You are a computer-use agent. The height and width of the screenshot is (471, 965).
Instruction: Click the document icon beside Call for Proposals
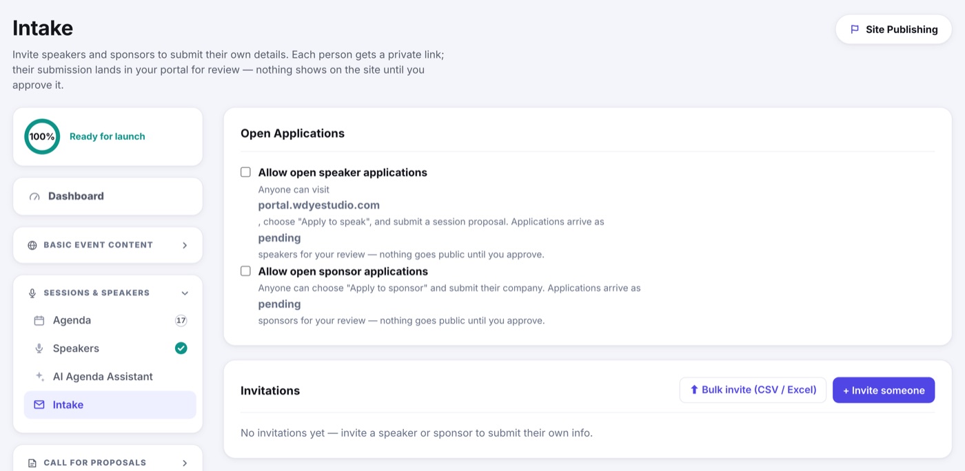32,463
